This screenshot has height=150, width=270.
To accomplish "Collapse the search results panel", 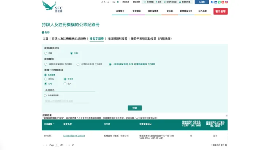I will (227, 116).
